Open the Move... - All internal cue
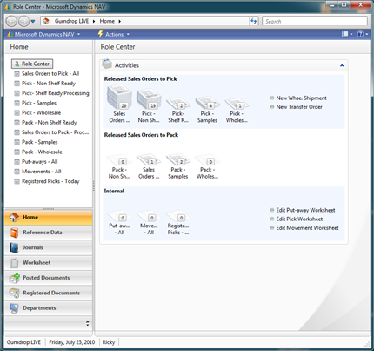This screenshot has width=374, height=351. (149, 223)
